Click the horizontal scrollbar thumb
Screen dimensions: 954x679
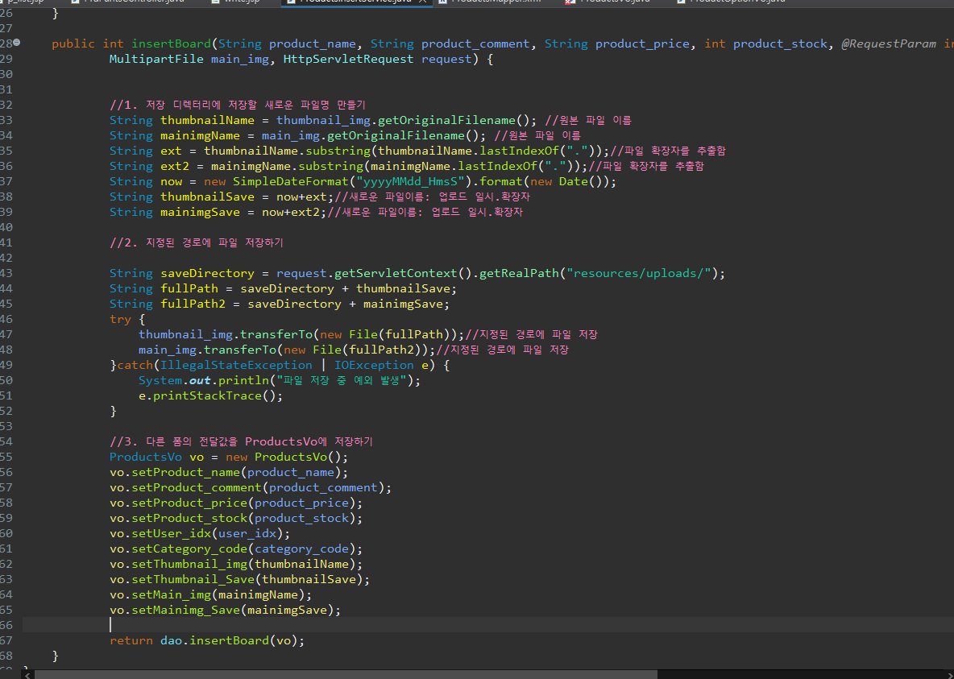click(x=346, y=674)
